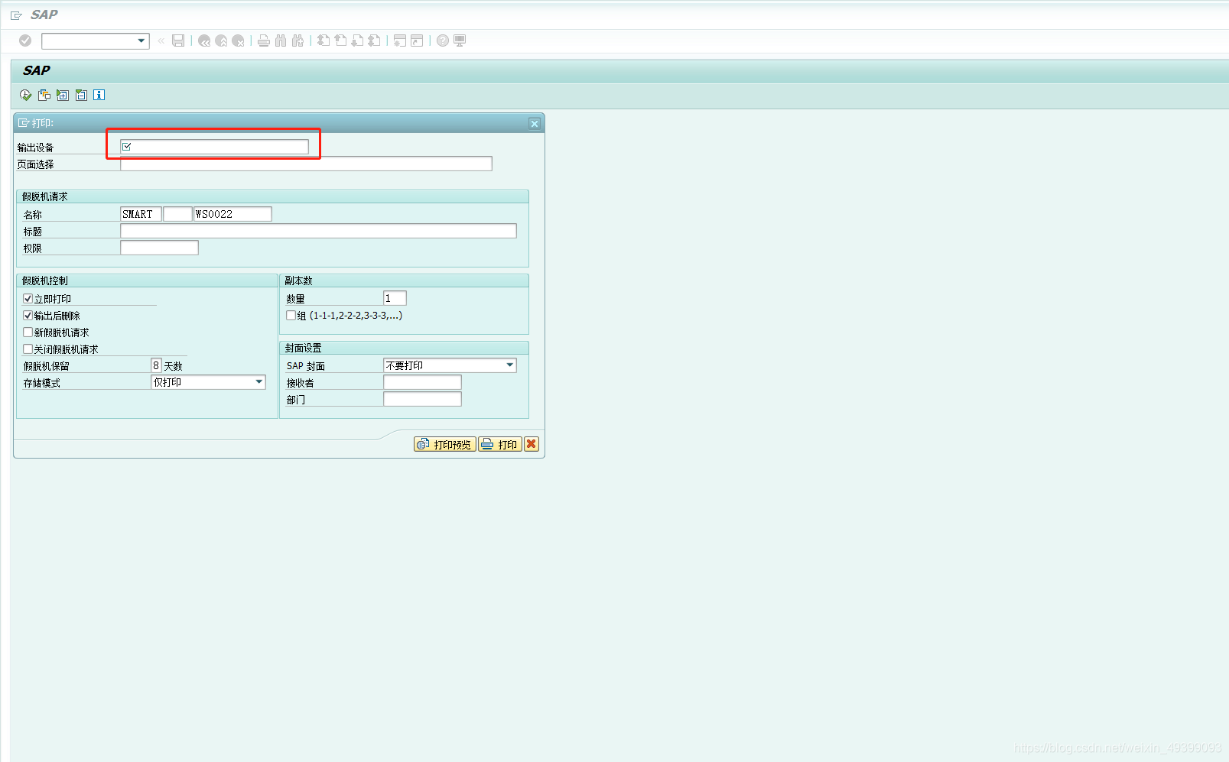Click the blue Information icon
The height and width of the screenshot is (762, 1229).
(99, 95)
